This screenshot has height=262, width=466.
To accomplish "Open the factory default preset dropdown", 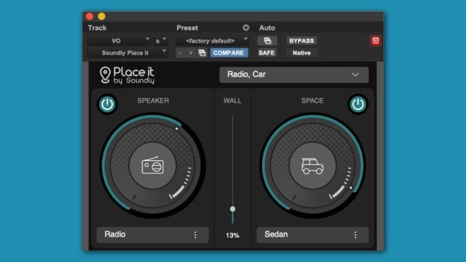I will click(212, 41).
